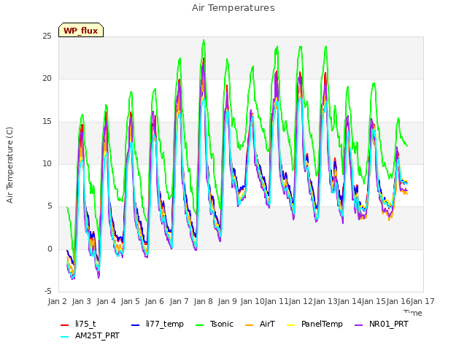Toggle the AirT legend entry

(260, 324)
